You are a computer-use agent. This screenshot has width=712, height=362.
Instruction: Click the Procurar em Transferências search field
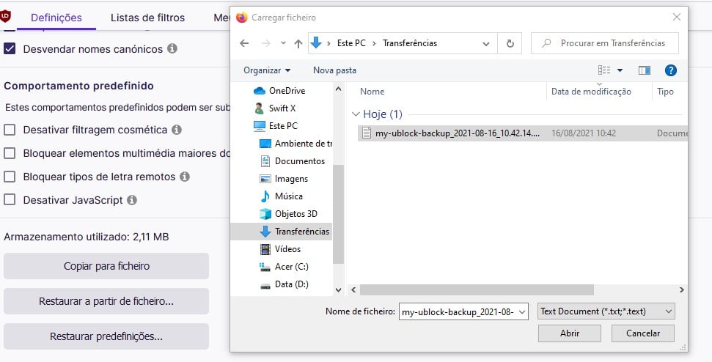point(605,43)
